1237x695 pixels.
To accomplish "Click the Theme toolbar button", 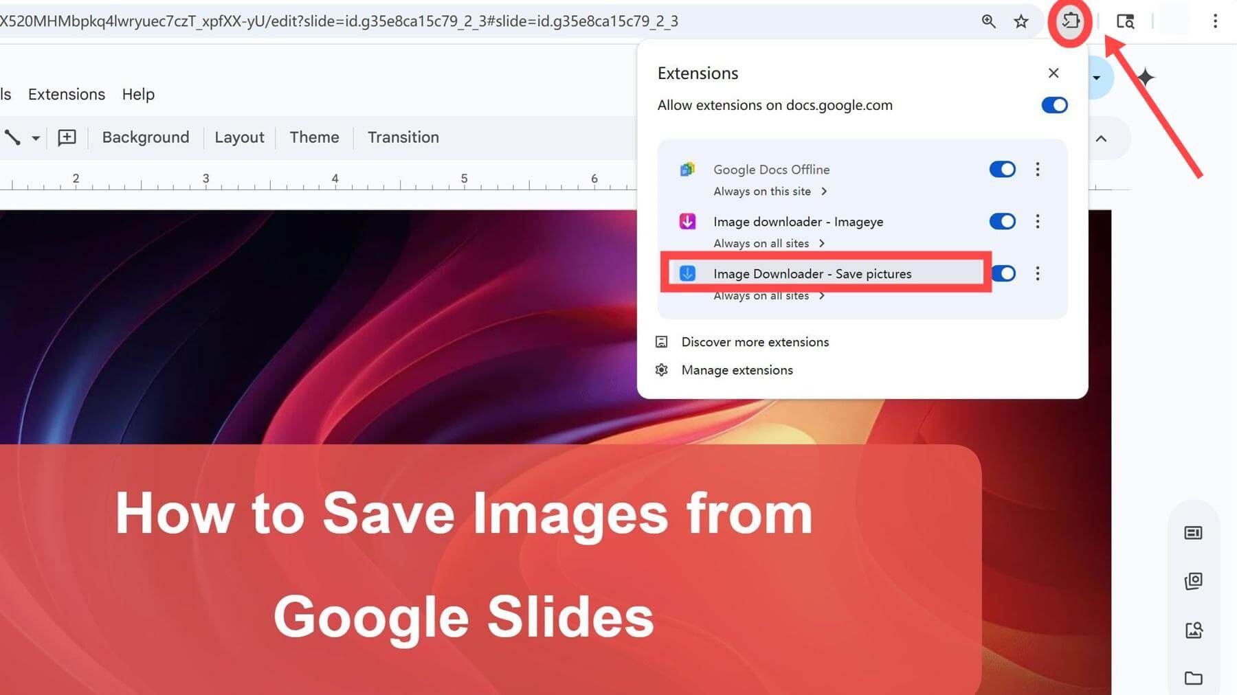I will tap(314, 137).
